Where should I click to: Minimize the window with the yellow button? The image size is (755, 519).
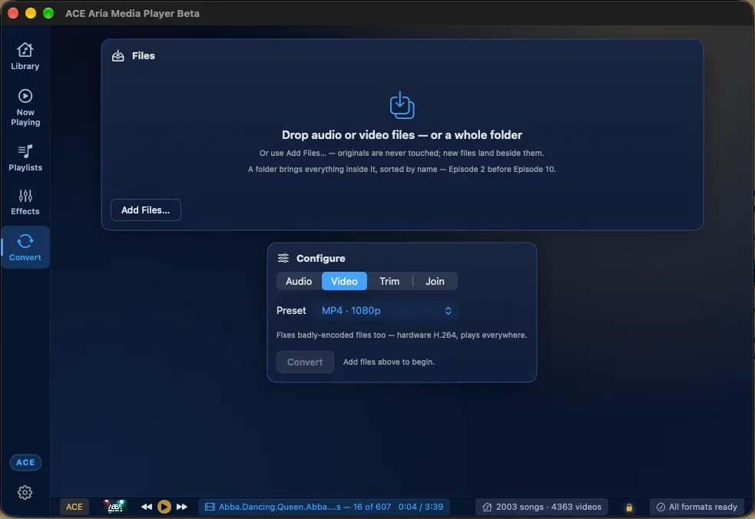click(30, 13)
